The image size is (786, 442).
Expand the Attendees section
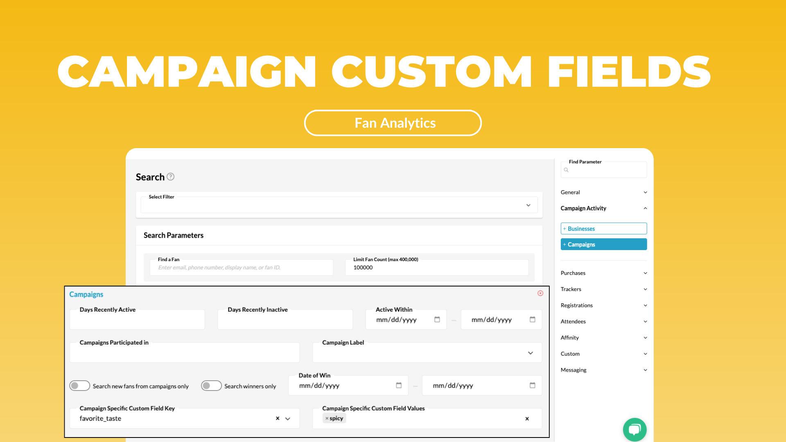(x=604, y=322)
